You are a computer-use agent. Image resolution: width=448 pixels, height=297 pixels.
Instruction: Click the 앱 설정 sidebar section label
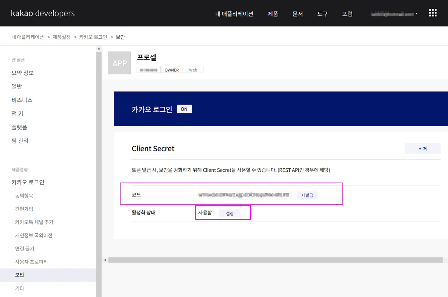click(x=18, y=60)
